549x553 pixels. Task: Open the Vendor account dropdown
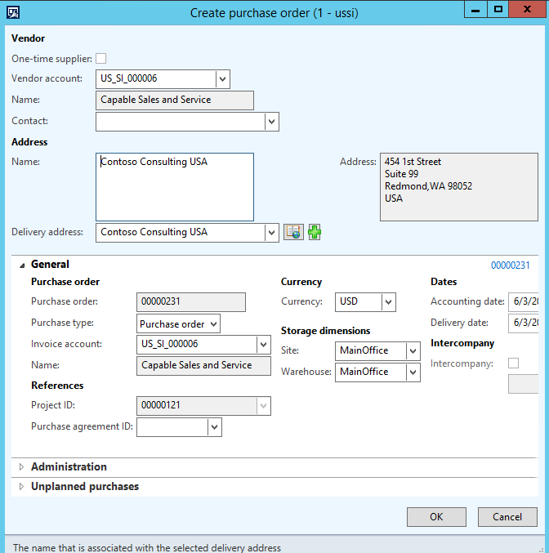pos(223,79)
